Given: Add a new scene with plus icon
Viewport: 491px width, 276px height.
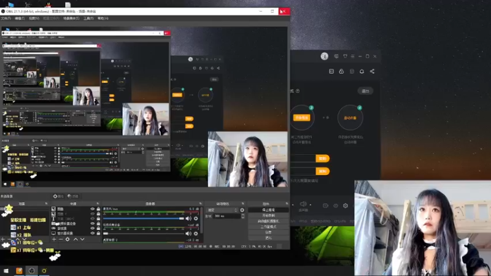Looking at the screenshot, I should click(x=3, y=239).
